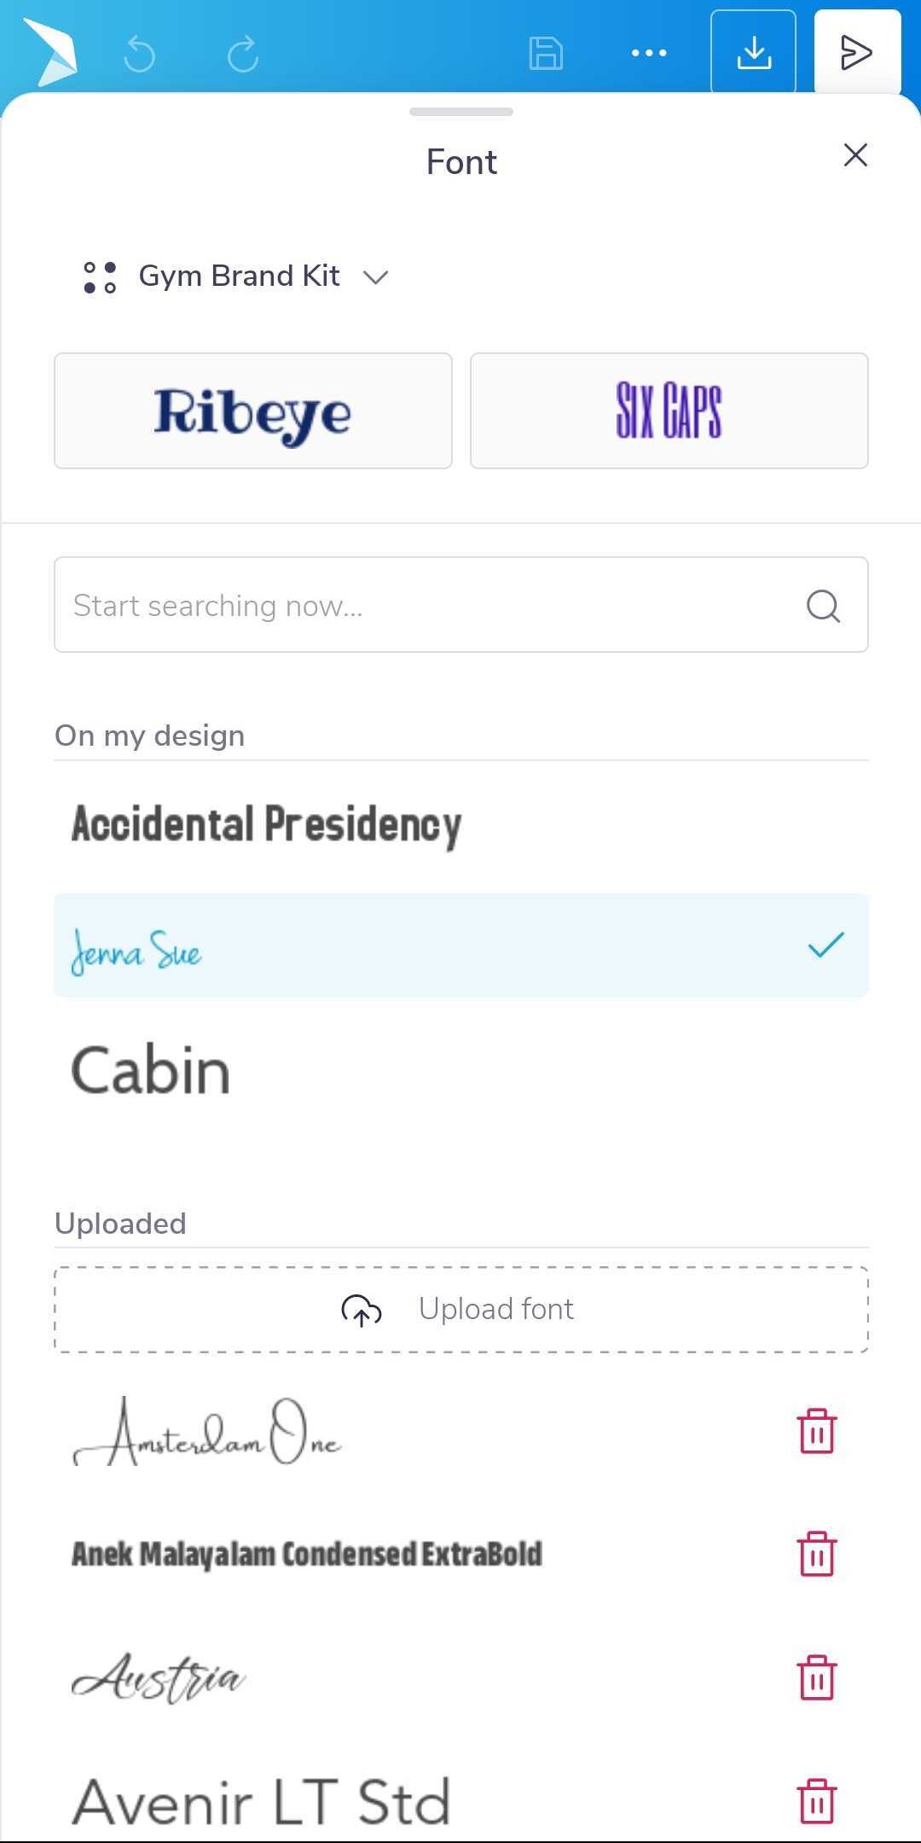This screenshot has width=921, height=1843.
Task: Click the undo arrow icon
Action: pyautogui.click(x=140, y=54)
